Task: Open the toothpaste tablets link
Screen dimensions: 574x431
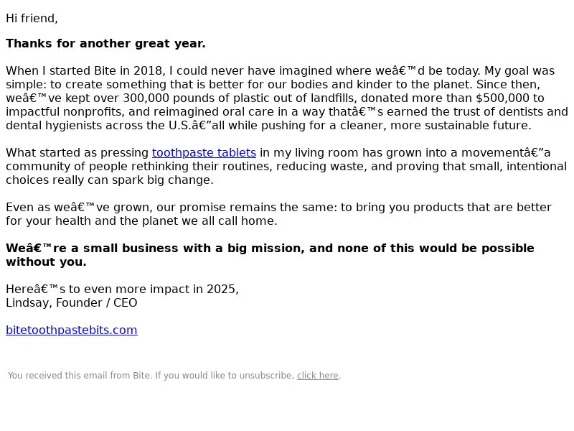Action: (204, 152)
